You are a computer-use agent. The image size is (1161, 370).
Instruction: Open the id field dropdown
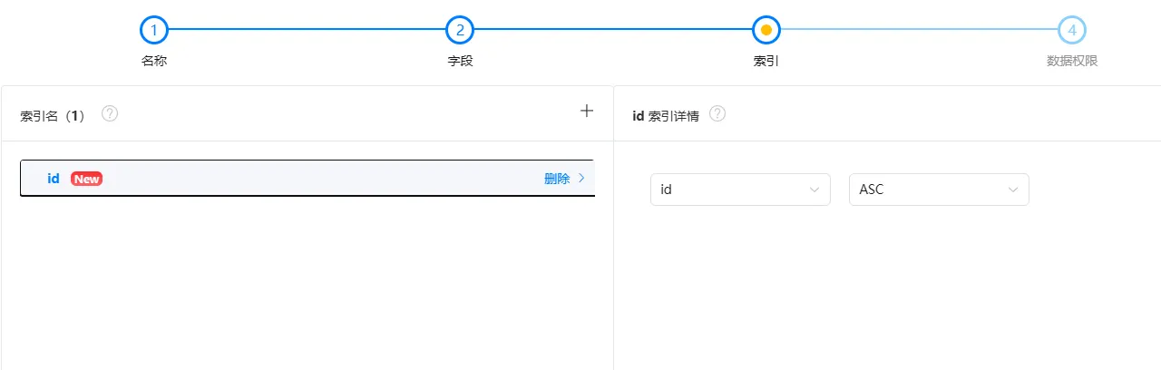(740, 190)
